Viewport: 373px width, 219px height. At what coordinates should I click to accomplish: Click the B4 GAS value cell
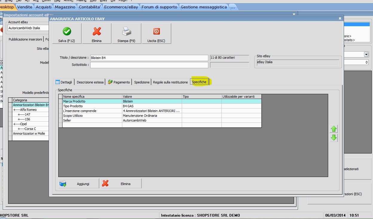[152, 106]
